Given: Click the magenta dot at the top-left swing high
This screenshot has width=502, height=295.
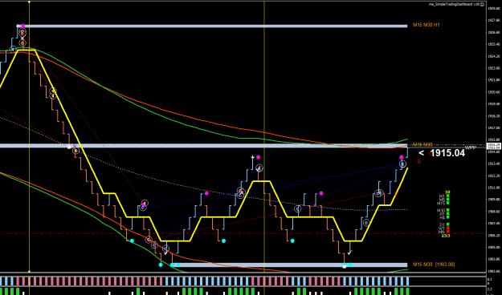Looking at the screenshot, I should pos(23,26).
